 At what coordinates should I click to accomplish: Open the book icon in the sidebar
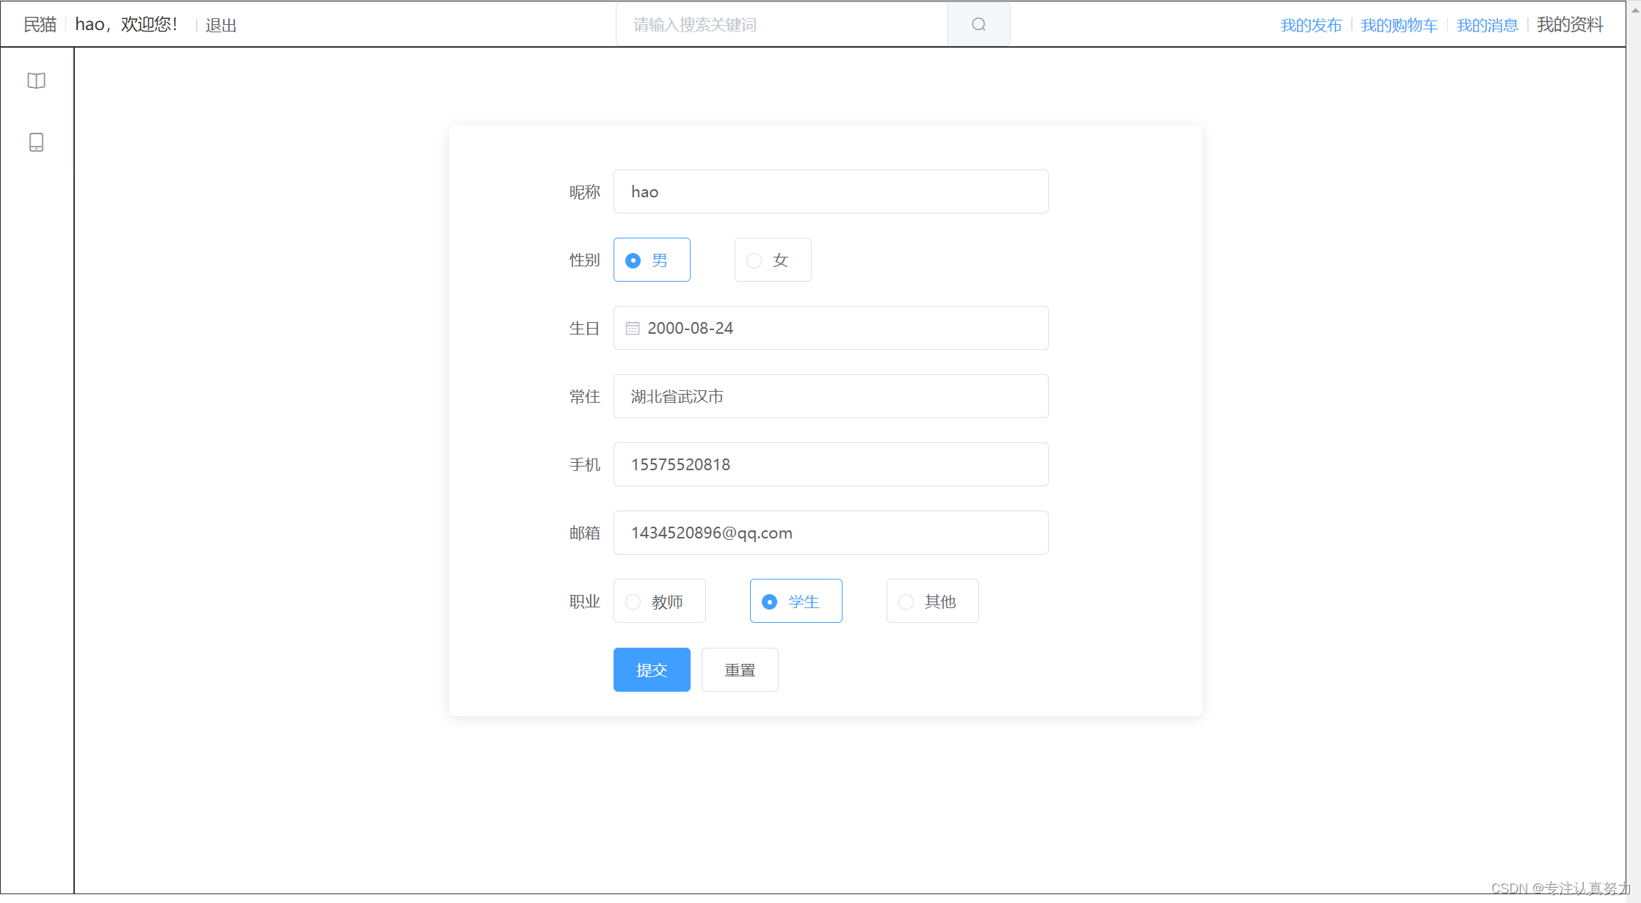[36, 81]
